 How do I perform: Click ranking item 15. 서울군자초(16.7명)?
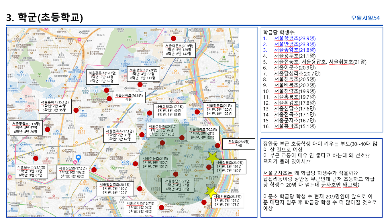[x=289, y=120]
